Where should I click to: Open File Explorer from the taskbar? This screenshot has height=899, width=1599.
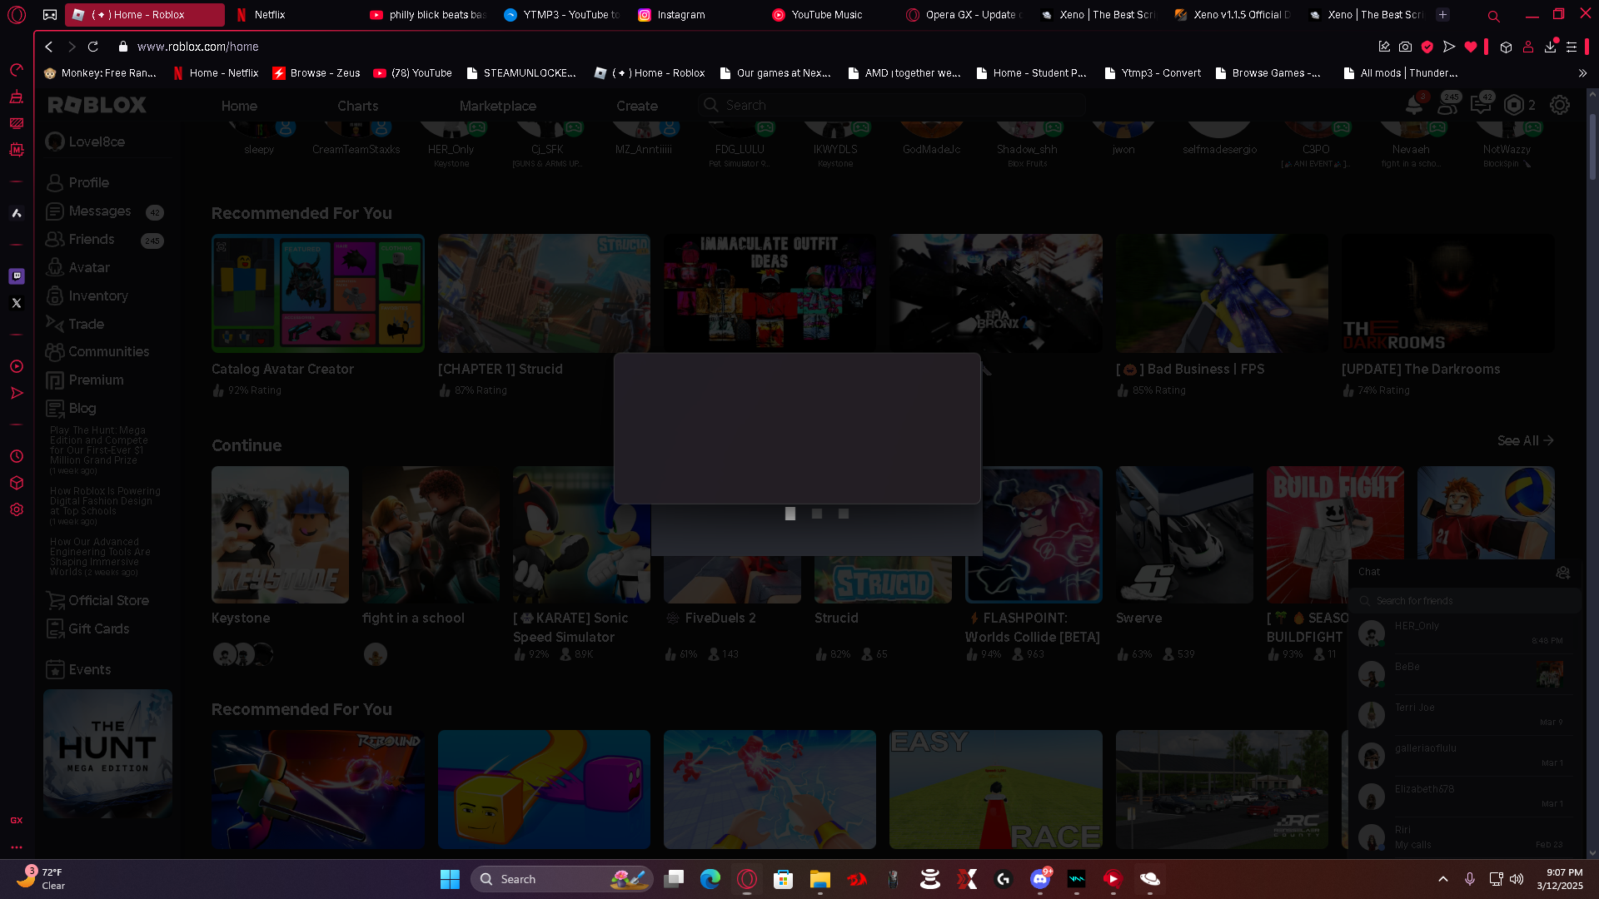point(820,879)
